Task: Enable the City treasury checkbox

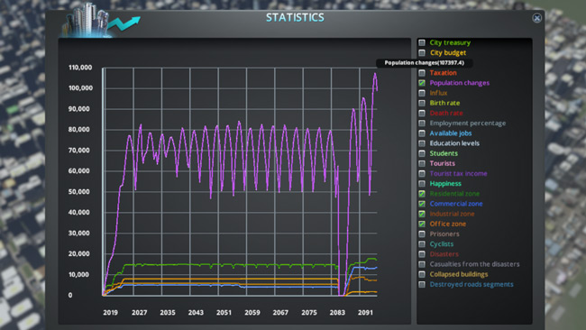Action: (x=422, y=42)
